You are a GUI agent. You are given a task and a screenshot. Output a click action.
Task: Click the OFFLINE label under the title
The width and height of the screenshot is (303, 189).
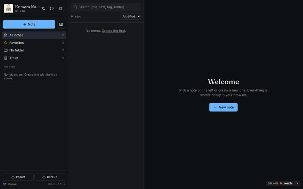click(x=20, y=11)
